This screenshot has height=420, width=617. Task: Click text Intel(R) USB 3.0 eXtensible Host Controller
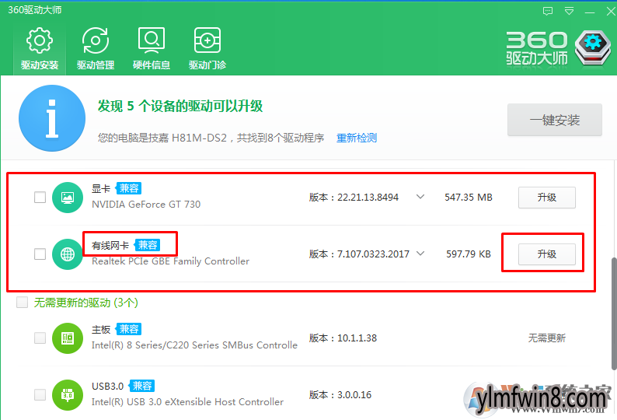187,402
